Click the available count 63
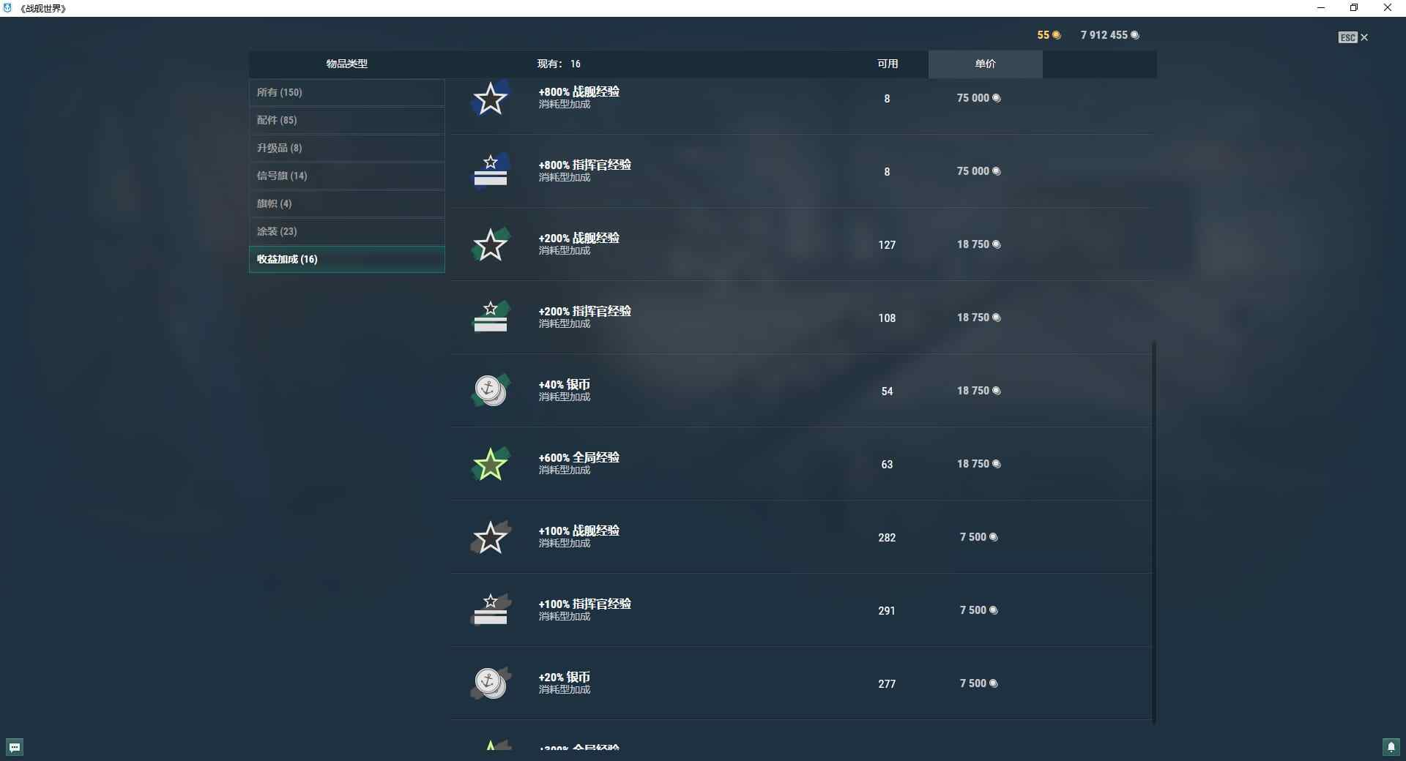1406x761 pixels. tap(887, 465)
